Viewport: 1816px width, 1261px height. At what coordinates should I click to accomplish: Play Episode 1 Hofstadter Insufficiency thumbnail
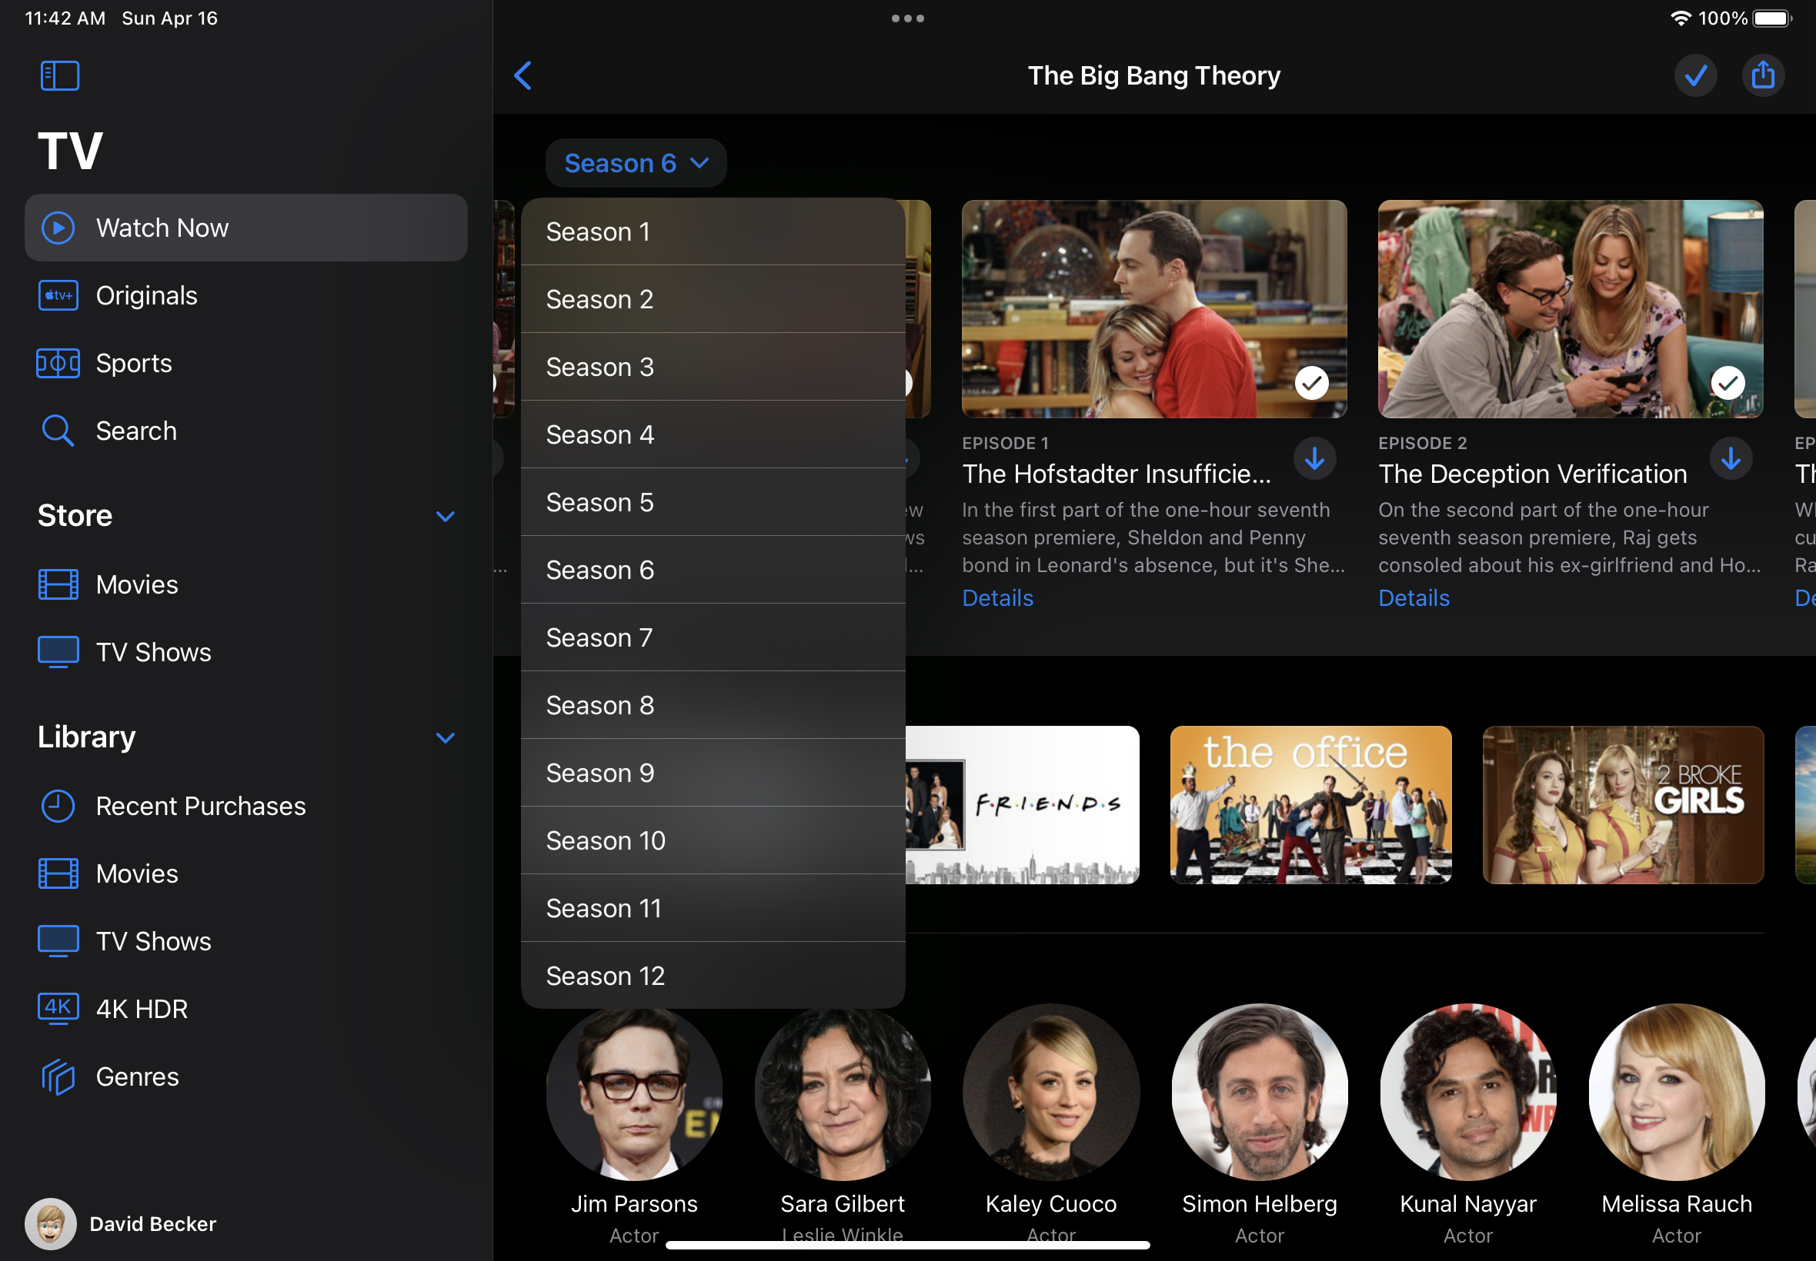tap(1153, 309)
